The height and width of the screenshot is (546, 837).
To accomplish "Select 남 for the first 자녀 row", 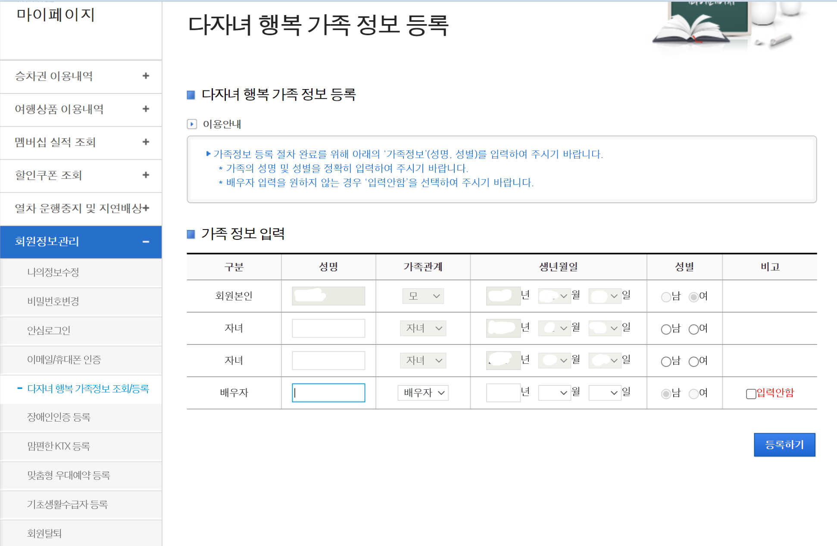I will pyautogui.click(x=666, y=329).
